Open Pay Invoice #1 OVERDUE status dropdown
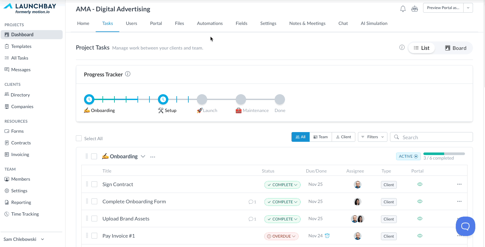The image size is (485, 247). [281, 236]
